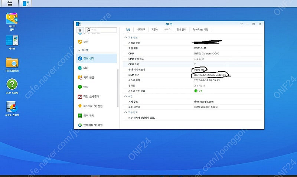This screenshot has width=297, height=177.
Task: Open 지역 옵션 in sidebar
Action: tap(97, 78)
